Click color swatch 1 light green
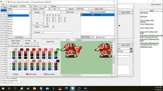163x91 pixels. [16, 50]
